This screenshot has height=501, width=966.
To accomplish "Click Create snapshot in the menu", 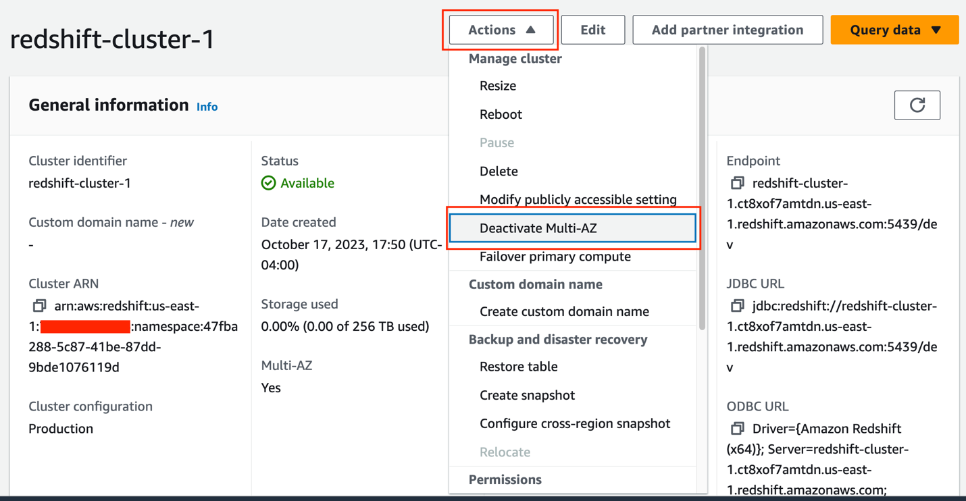I will [x=527, y=395].
